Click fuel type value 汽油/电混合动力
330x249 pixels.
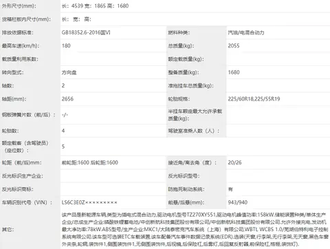(x=246, y=32)
